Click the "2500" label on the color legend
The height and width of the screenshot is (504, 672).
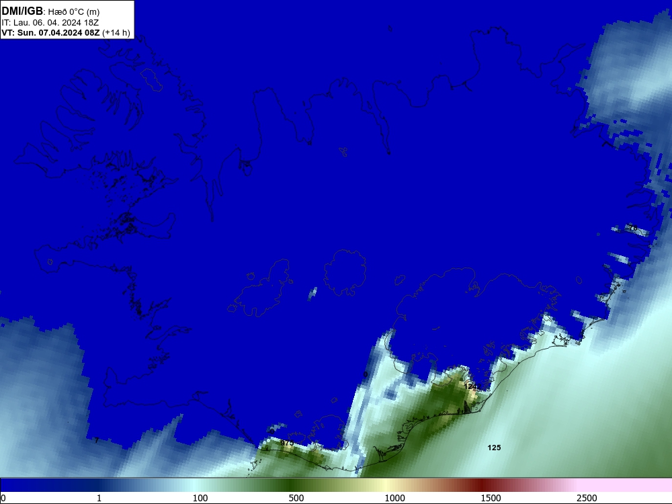tap(587, 498)
